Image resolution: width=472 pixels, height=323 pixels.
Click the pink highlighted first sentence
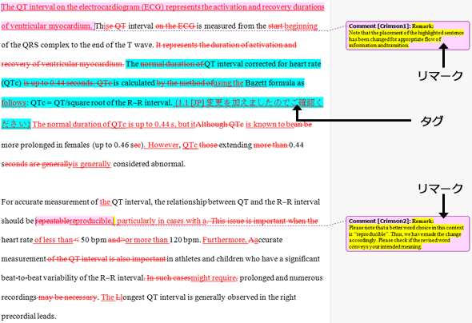pos(163,16)
